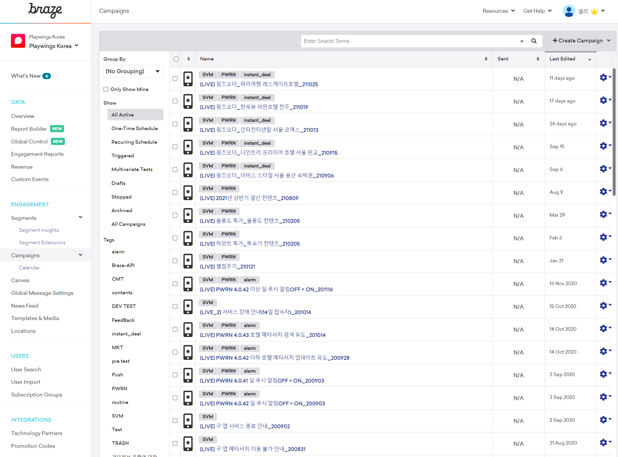Open gear menu for the 31 Aug 2020 campaign
The image size is (618, 457).
(x=603, y=442)
